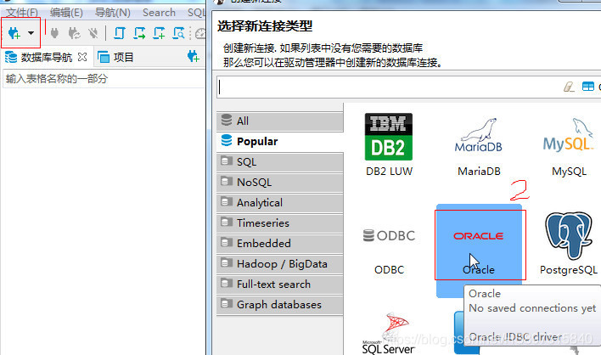Click the SQL script icon with green arrow

click(139, 33)
